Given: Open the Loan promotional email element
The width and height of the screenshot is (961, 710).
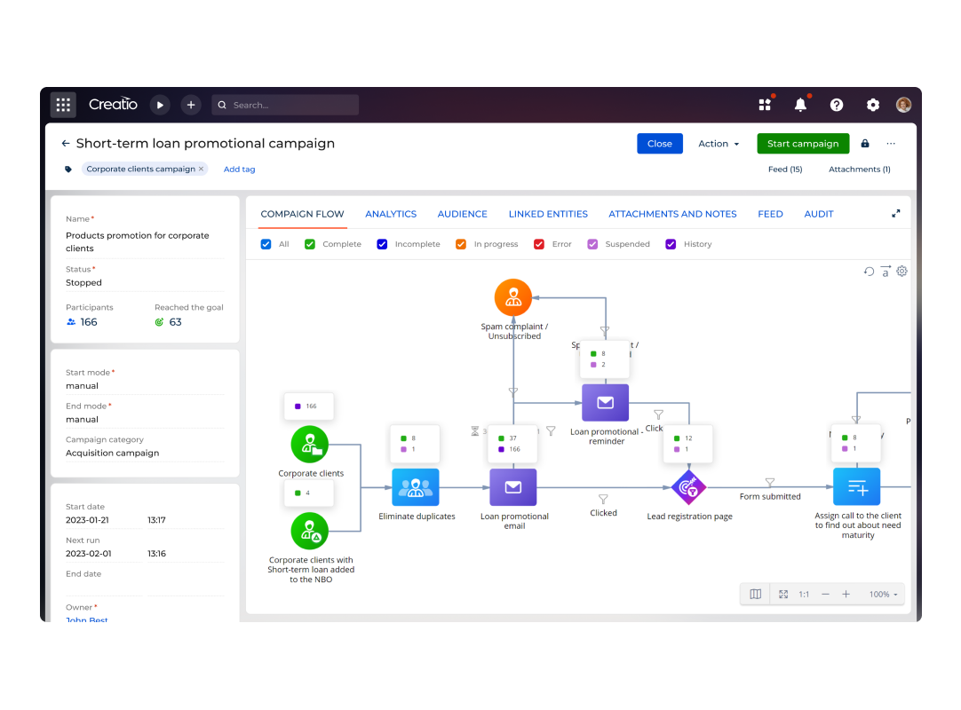Looking at the screenshot, I should tap(514, 486).
